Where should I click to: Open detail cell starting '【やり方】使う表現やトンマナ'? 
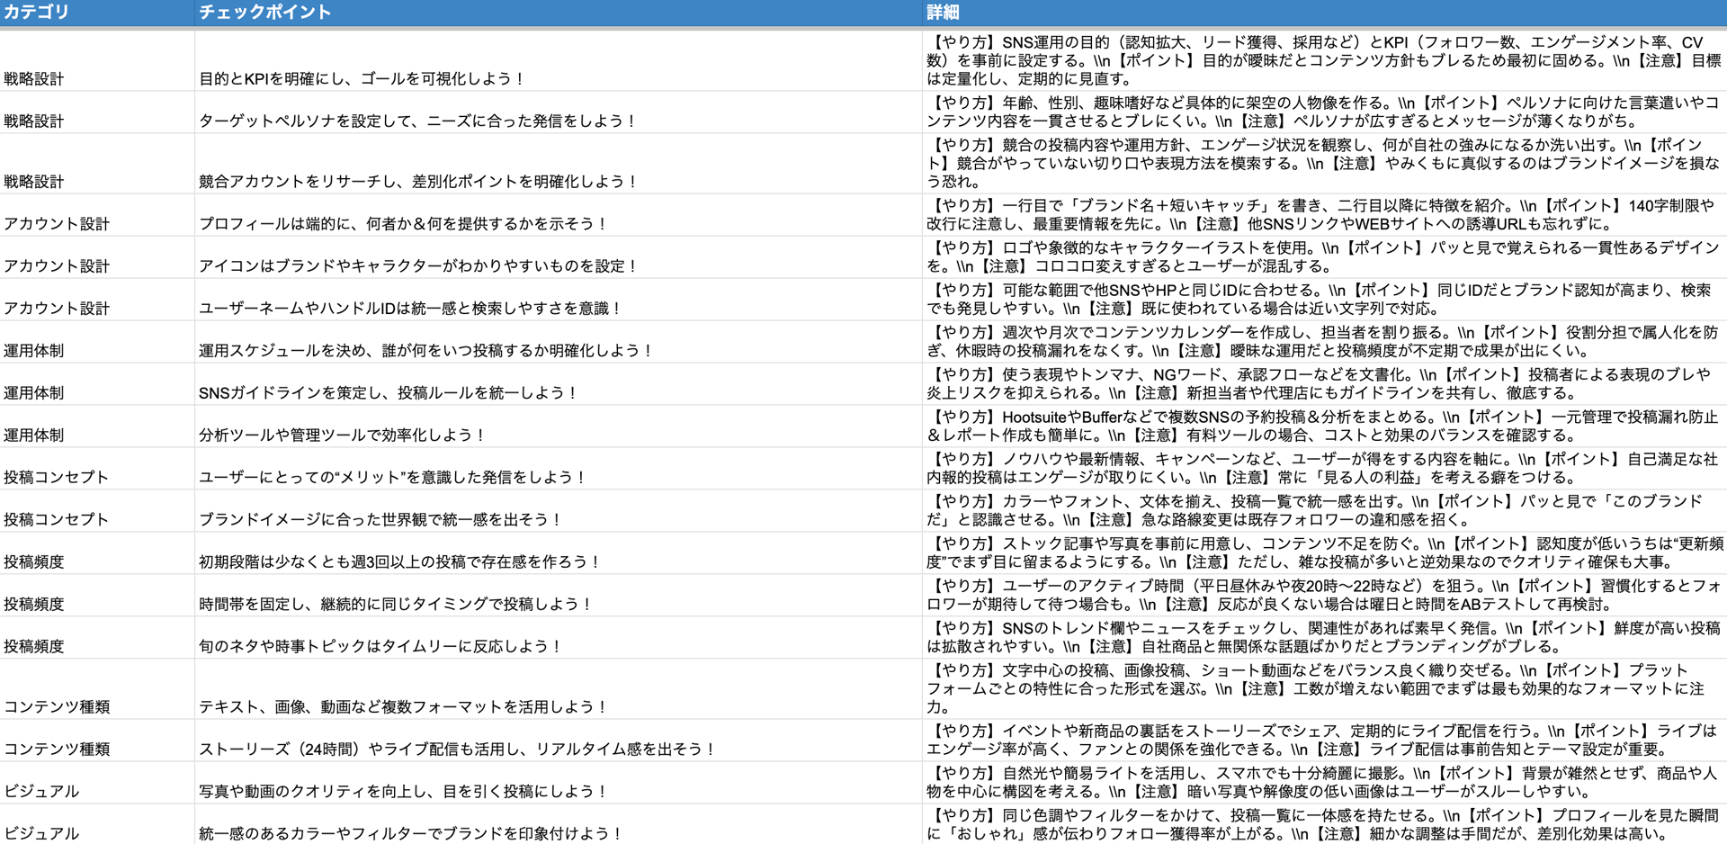click(x=1325, y=384)
